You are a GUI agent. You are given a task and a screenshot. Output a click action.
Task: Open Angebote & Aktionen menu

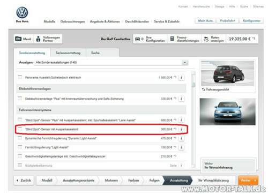[x=105, y=21]
